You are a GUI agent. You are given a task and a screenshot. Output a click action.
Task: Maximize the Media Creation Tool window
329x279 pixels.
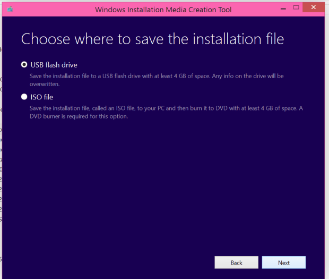(x=296, y=7)
